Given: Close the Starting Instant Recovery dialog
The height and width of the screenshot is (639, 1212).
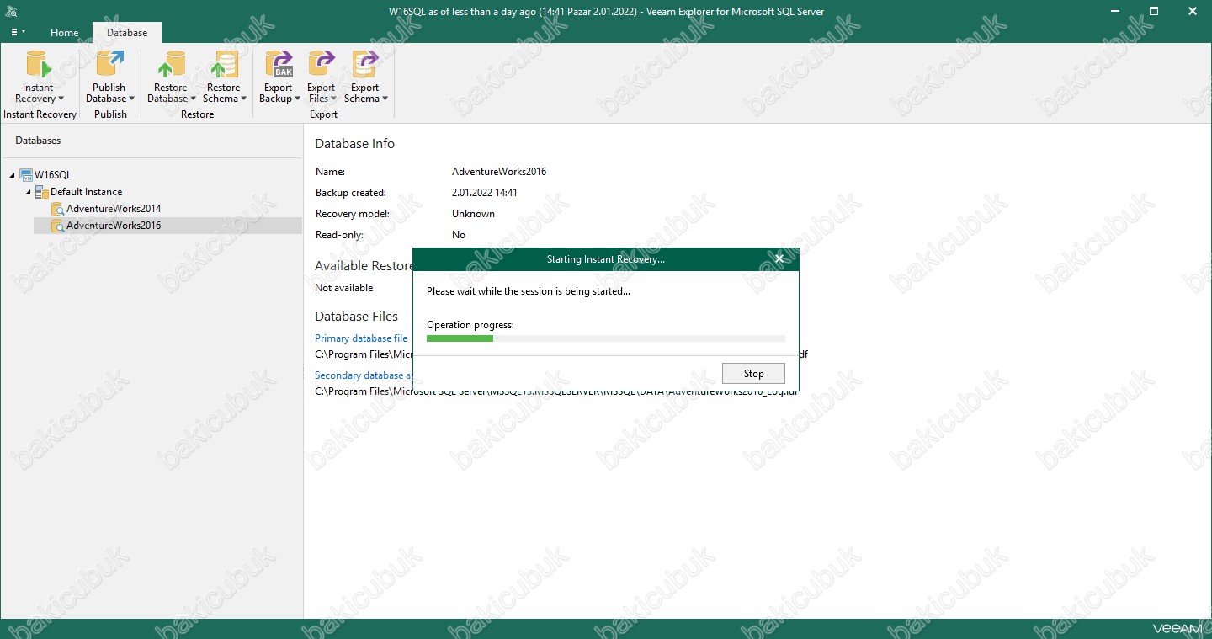Looking at the screenshot, I should coord(779,259).
